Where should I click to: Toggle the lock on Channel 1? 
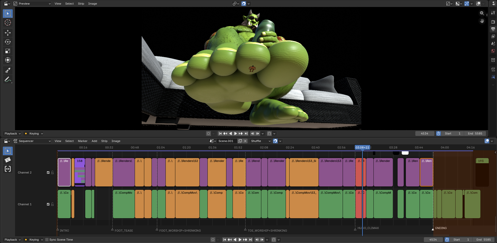coord(53,204)
